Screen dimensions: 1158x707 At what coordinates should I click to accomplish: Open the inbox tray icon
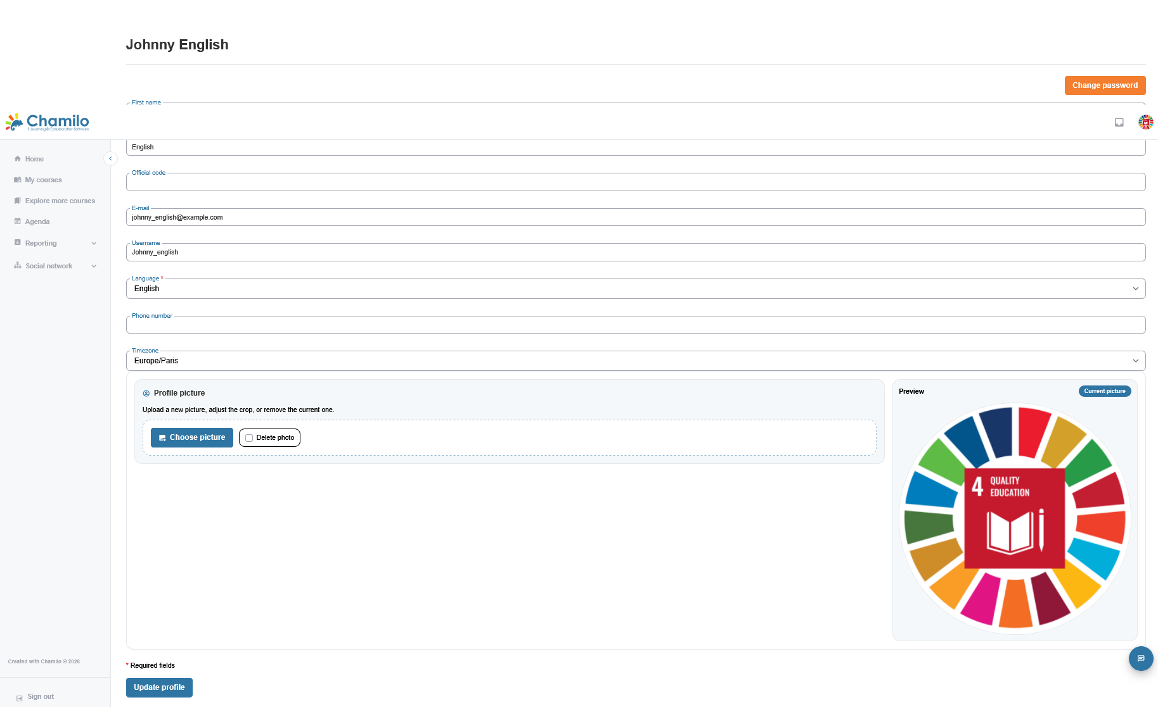[x=1119, y=122]
